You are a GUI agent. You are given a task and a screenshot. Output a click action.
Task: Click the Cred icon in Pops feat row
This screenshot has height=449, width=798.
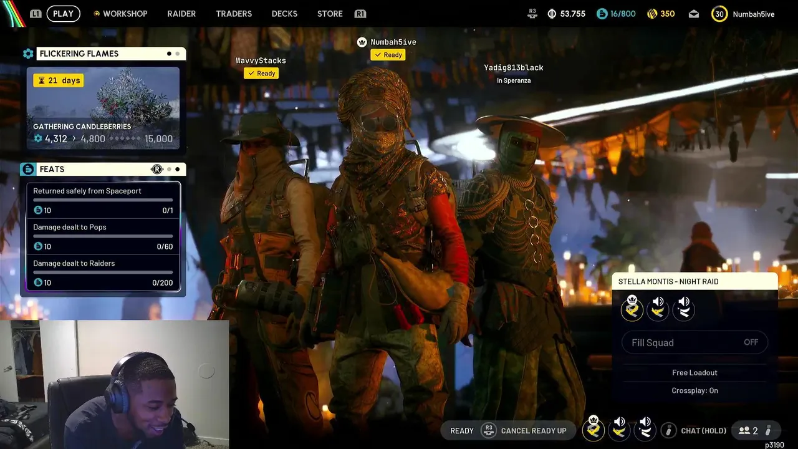click(x=38, y=246)
